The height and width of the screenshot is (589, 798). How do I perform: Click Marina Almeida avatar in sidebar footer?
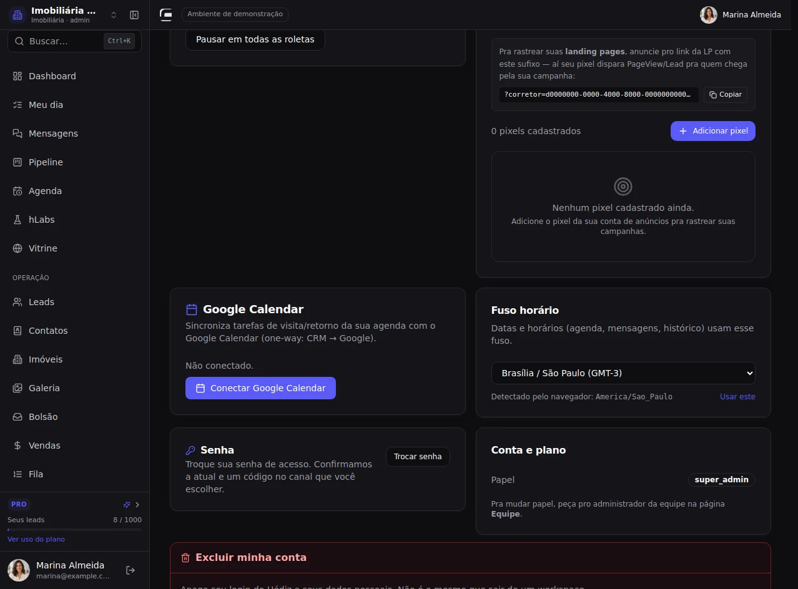[x=19, y=570]
